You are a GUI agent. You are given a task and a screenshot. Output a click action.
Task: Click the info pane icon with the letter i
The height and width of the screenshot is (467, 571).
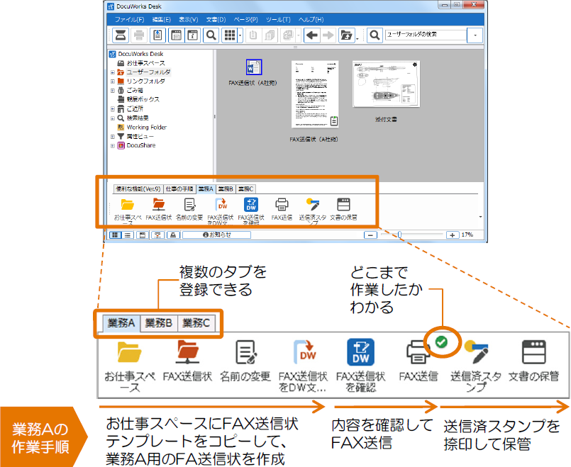193,35
